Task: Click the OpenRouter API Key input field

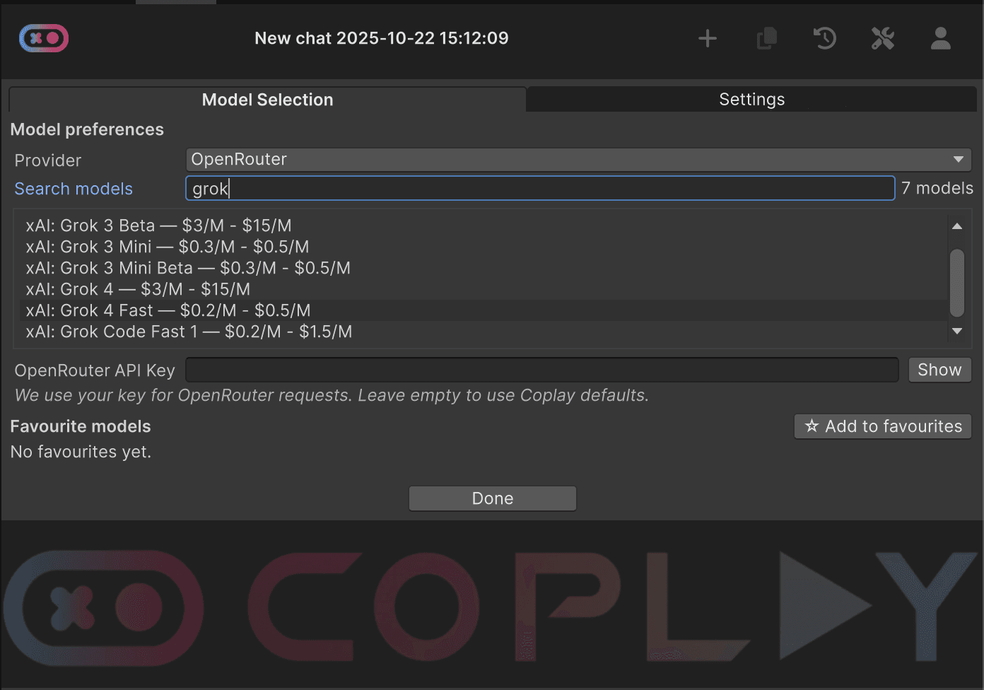Action: 542,369
